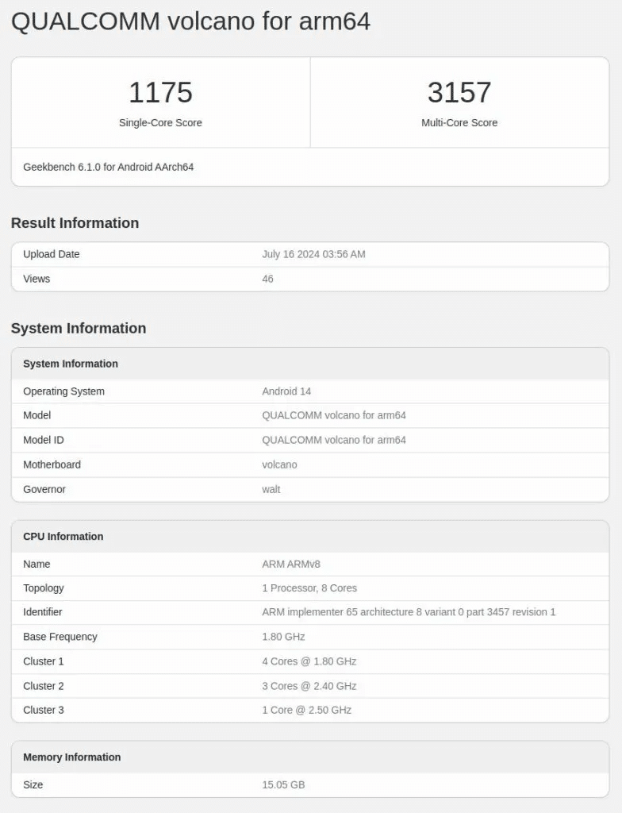The width and height of the screenshot is (622, 813).
Task: Click the 'Single-Core Score' label
Action: point(160,123)
